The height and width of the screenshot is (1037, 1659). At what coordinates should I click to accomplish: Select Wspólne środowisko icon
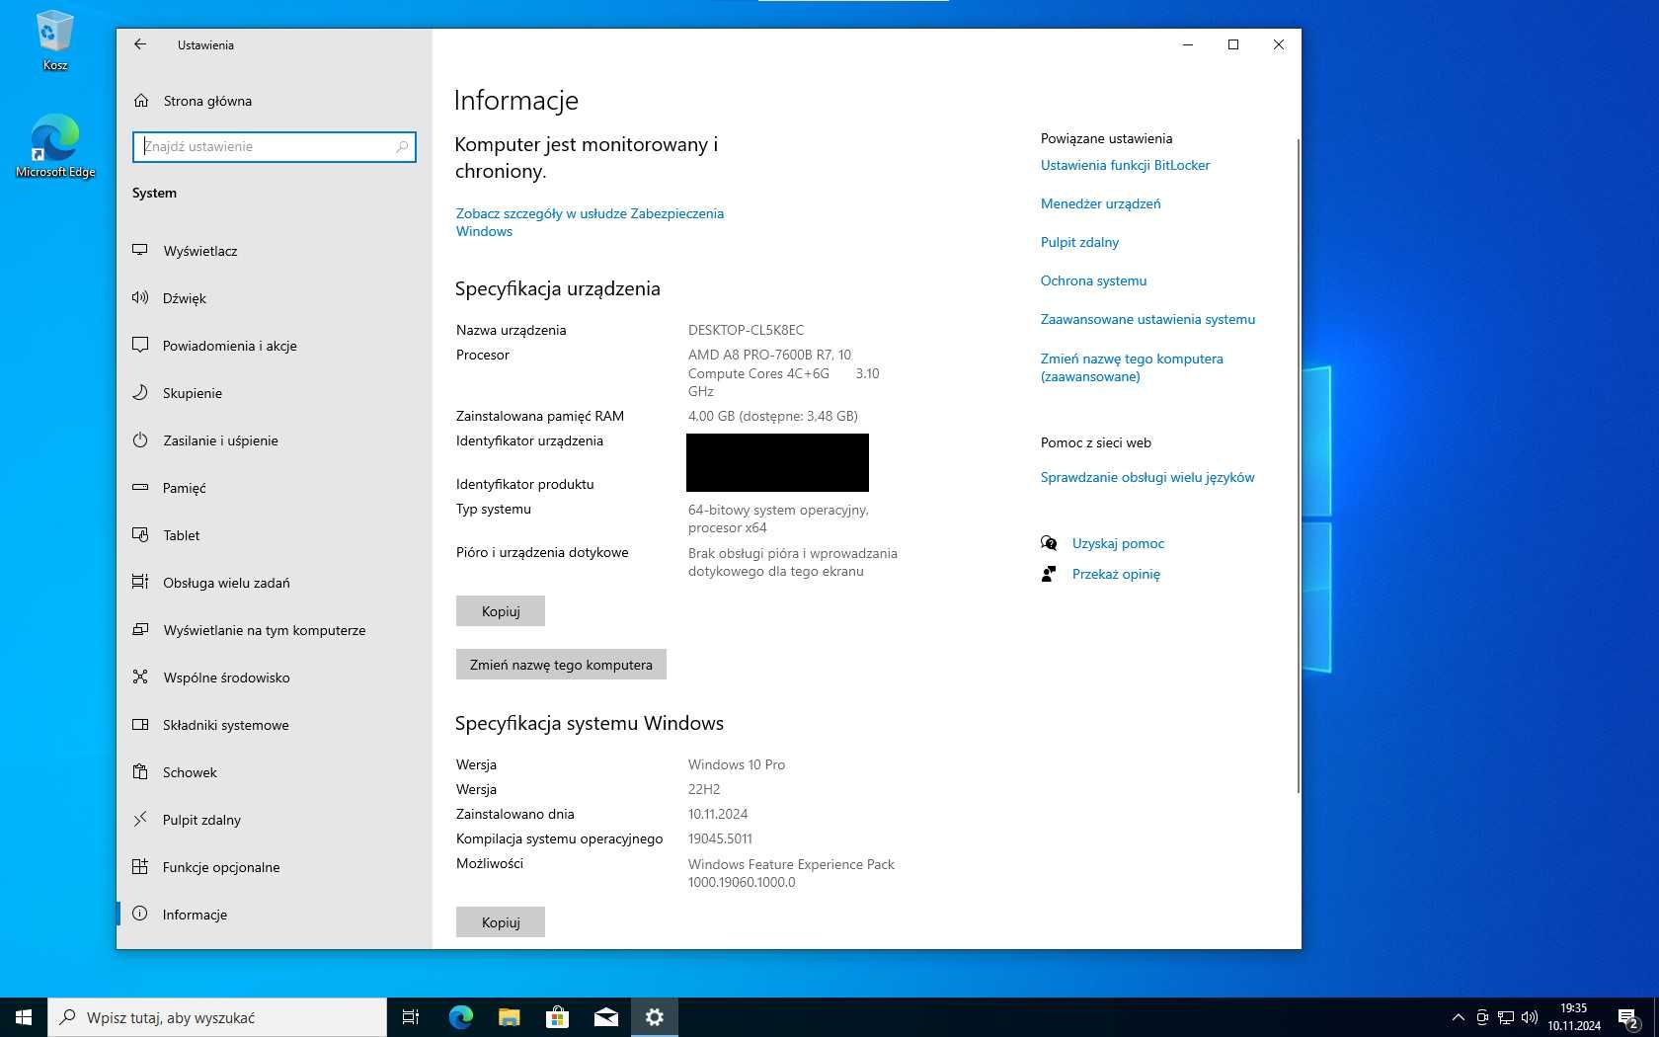[140, 678]
